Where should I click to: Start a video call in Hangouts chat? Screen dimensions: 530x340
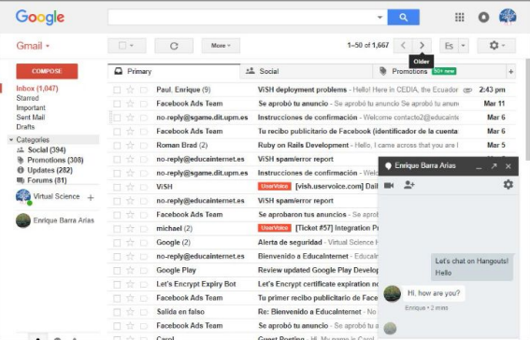coord(389,185)
